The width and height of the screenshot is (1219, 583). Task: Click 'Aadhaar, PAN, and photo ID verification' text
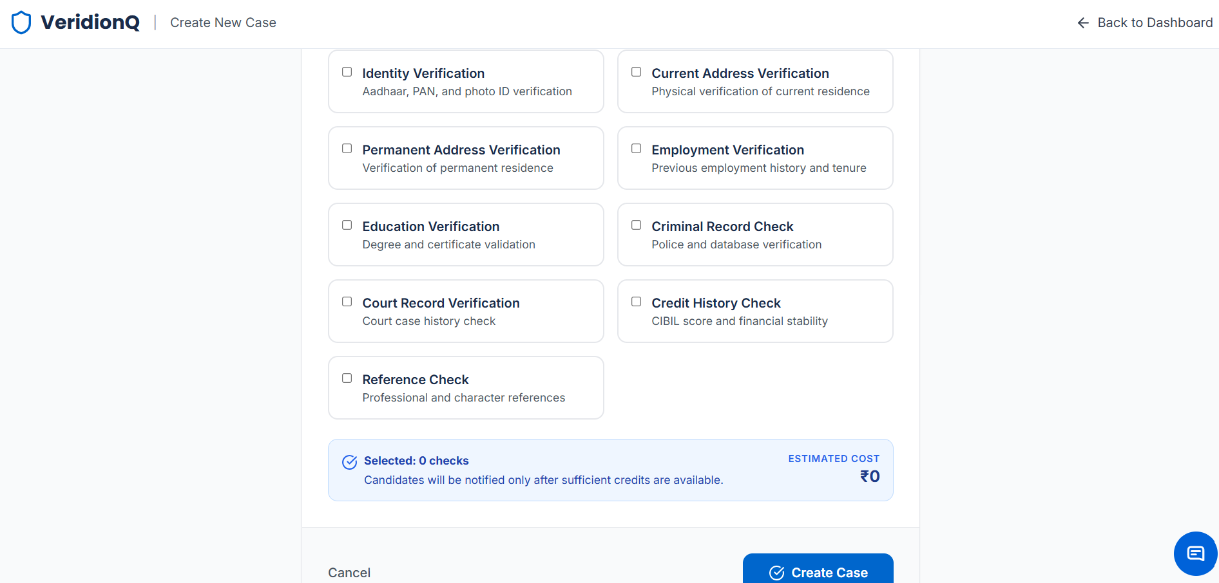pos(467,91)
